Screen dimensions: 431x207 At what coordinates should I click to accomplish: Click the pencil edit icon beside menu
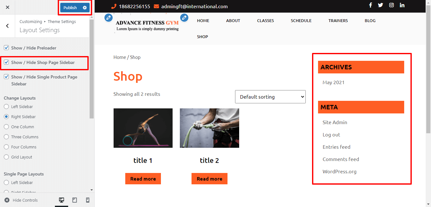click(184, 18)
